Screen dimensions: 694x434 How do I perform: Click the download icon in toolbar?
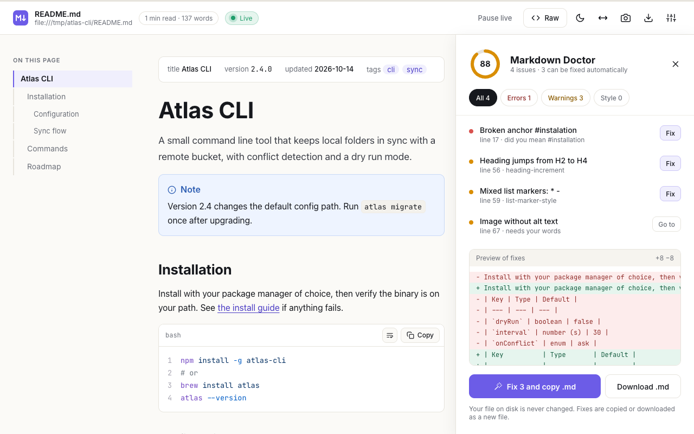click(x=648, y=18)
